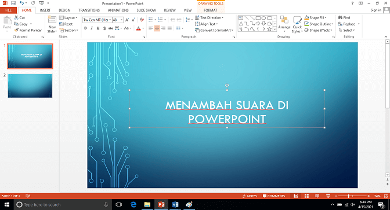This screenshot has height=210, width=390.
Task: Switch to the INSERT tab
Action: 45,10
